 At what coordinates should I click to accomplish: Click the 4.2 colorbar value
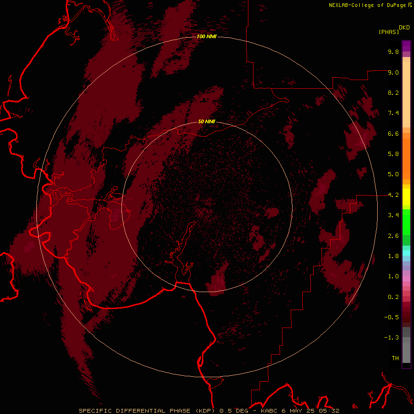coord(393,195)
